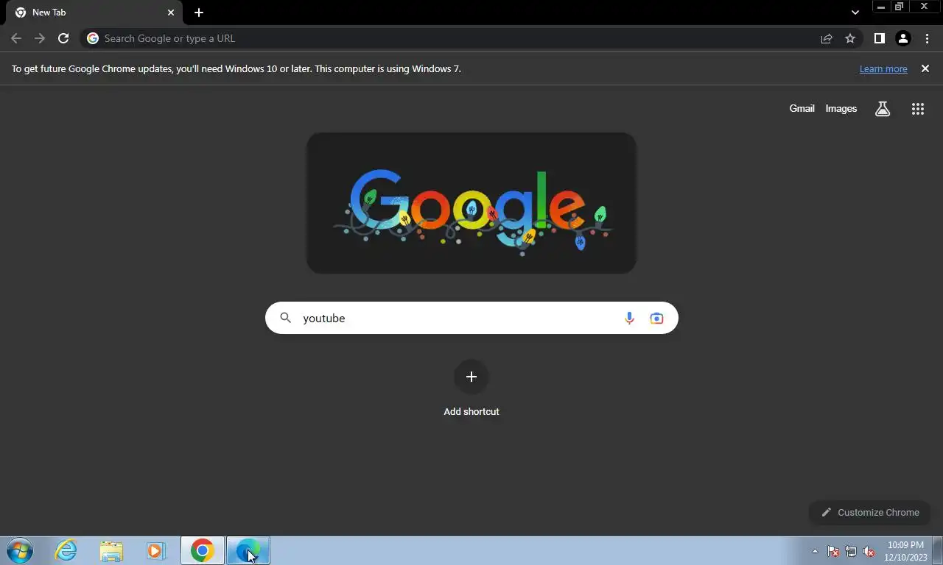Open the Chrome side panel

tap(879, 38)
